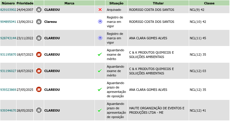This screenshot has height=121, width=230.
Task: Click the registered ® icon for process 928743144
Action: 100,38
